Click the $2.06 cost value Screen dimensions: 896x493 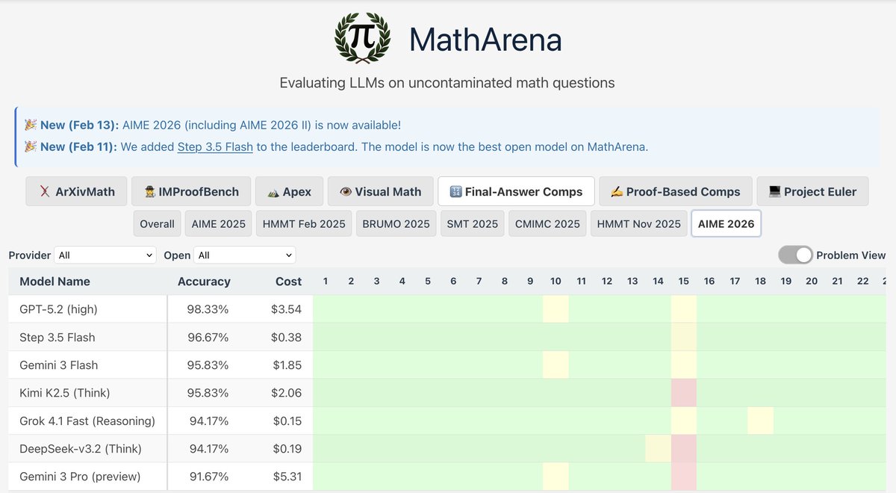click(287, 393)
